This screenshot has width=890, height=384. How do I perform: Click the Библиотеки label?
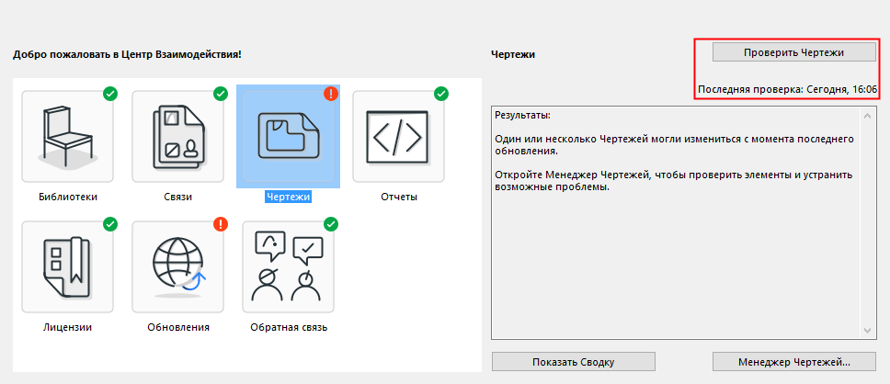coord(68,198)
